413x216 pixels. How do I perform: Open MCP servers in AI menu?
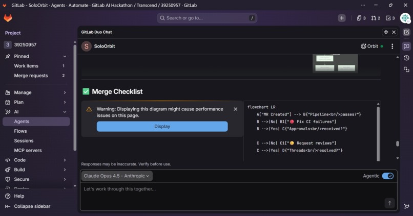point(36,151)
